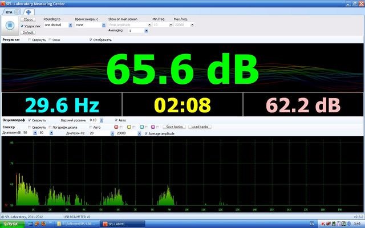Screen dimensions: 365x228
Task: Open the Averaging dropdown
Action: click(146, 31)
